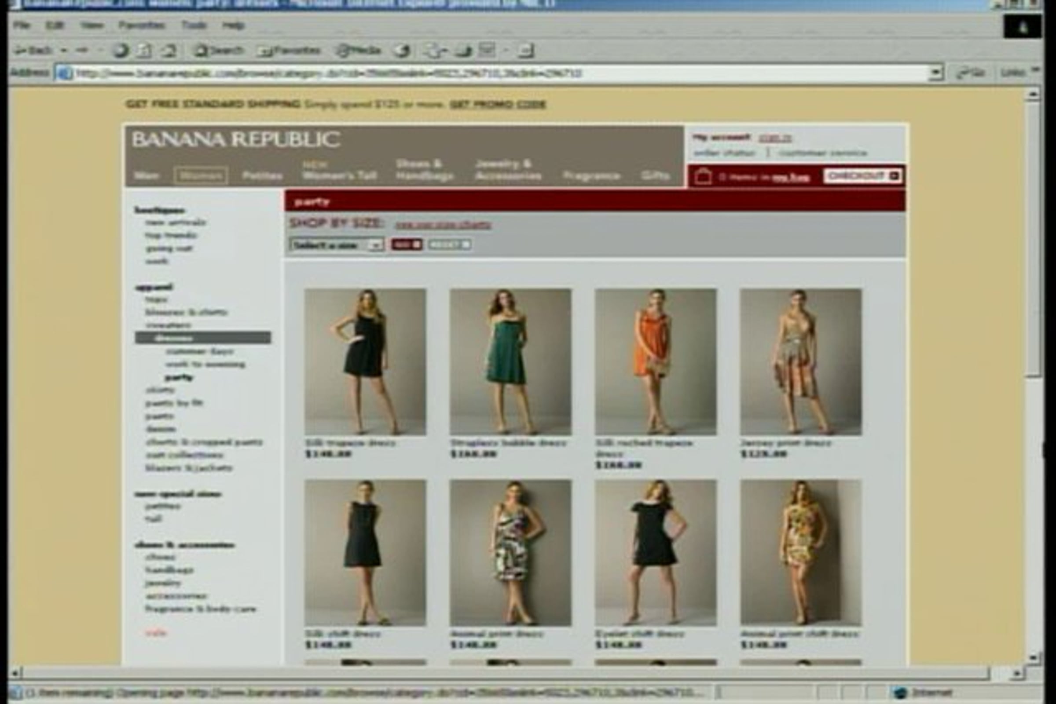
Task: Click the Back button in toolbar
Action: [x=34, y=51]
